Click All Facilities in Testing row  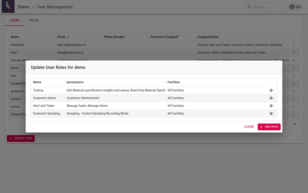point(175,90)
